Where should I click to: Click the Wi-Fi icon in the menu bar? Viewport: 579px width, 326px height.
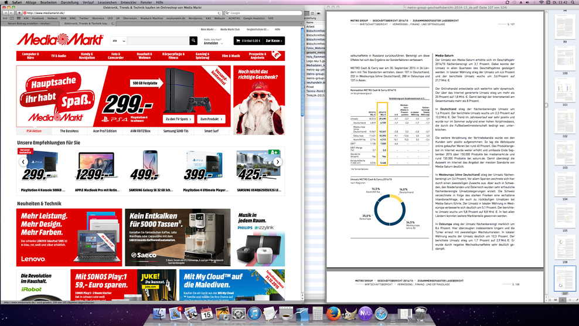[x=541, y=2]
